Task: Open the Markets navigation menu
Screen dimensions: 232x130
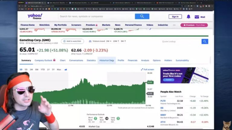Action: (x=106, y=25)
